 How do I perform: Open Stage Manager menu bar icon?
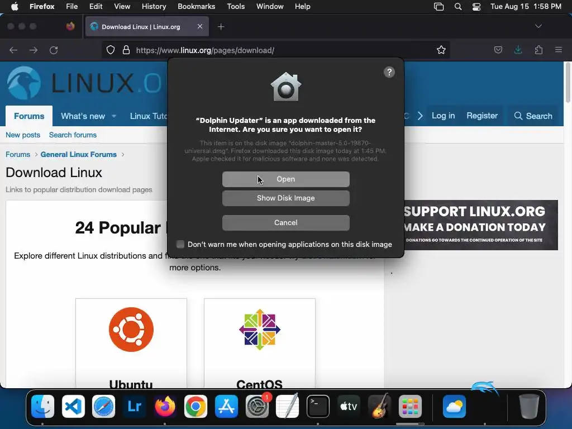click(439, 7)
